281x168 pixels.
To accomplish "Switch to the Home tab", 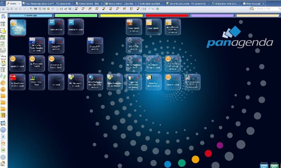I will (13, 3).
